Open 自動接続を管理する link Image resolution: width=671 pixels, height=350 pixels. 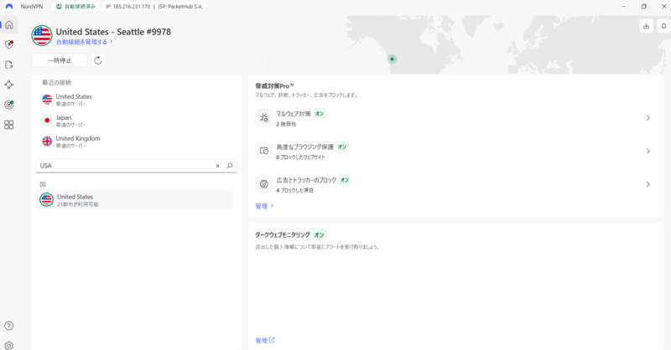pyautogui.click(x=85, y=42)
